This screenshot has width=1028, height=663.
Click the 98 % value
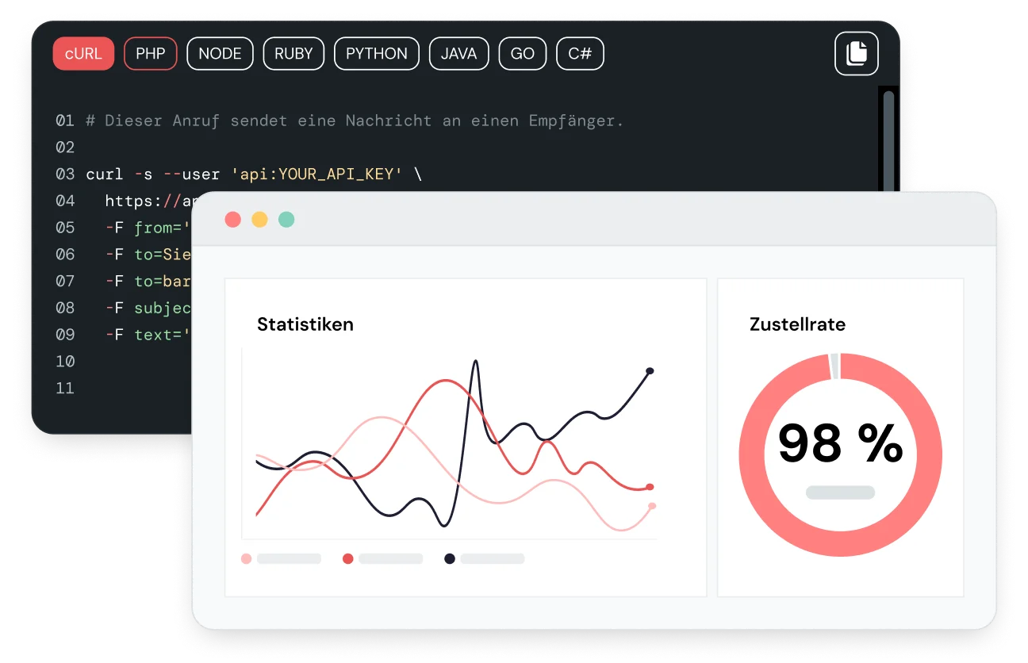click(840, 443)
